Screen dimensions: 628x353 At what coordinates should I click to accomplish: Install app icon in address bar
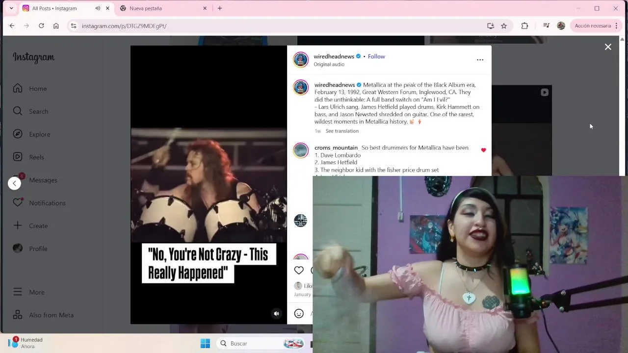click(490, 26)
